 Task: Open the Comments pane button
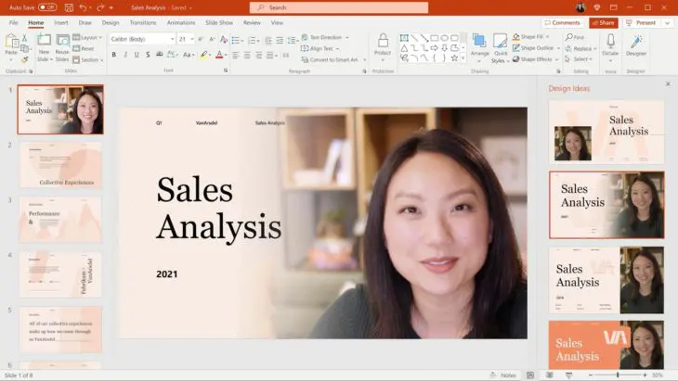563,22
